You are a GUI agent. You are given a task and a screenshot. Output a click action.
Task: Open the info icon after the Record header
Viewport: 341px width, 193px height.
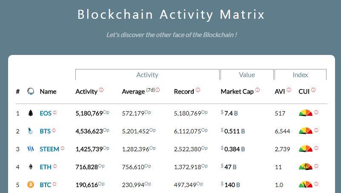pos(198,89)
